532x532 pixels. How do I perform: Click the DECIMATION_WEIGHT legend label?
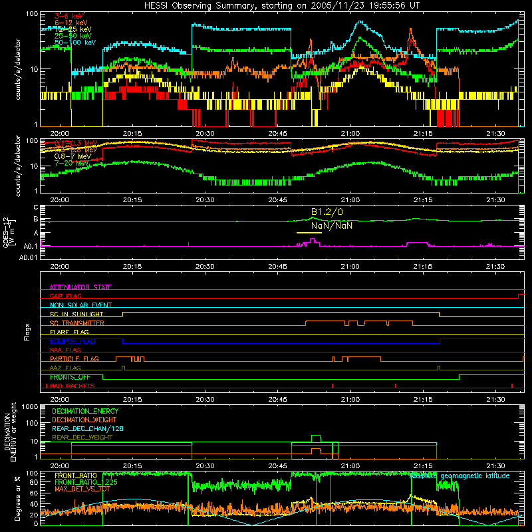point(84,420)
